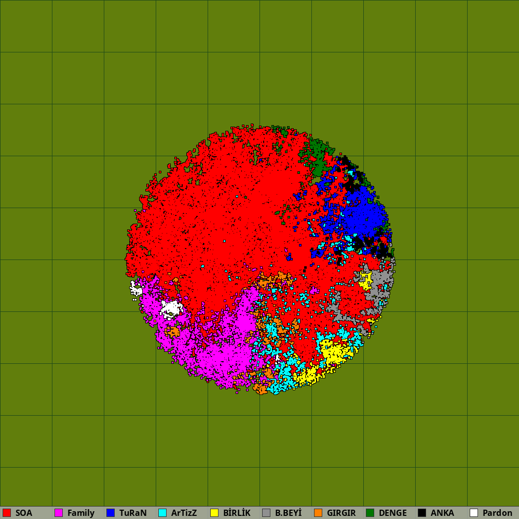Select the Pardon legend label
This screenshot has height=519, width=519.
coord(498,513)
